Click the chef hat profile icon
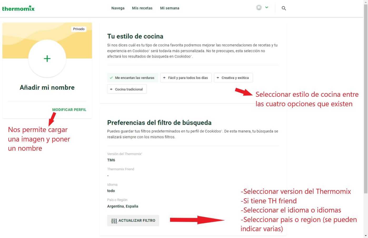This screenshot has height=238, width=368. tap(259, 8)
